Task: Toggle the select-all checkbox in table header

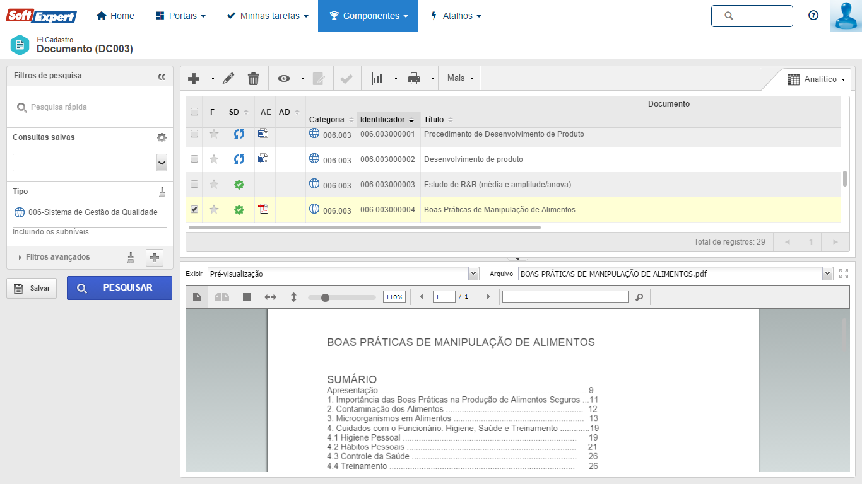Action: (x=194, y=112)
